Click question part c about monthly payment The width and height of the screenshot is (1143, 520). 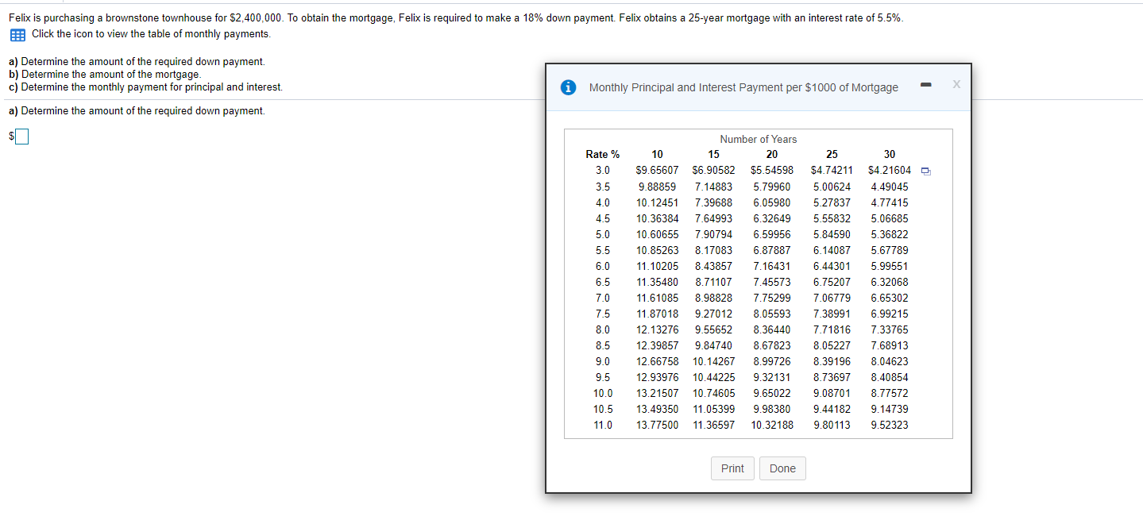pos(145,87)
